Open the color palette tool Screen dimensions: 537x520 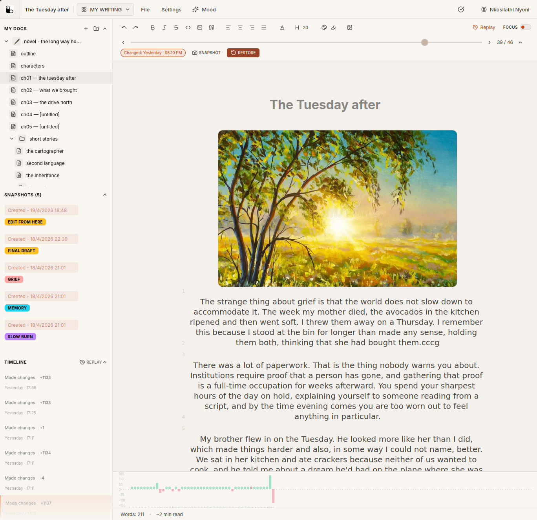[x=324, y=27]
